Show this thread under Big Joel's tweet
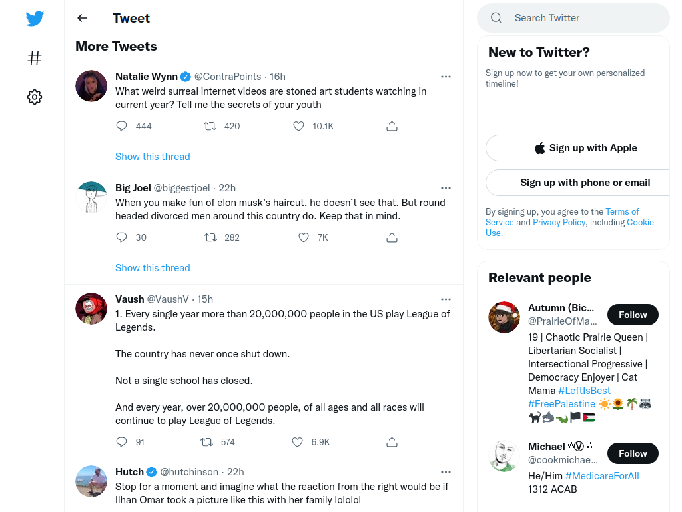Screen dimensions: 682x512 153,268
